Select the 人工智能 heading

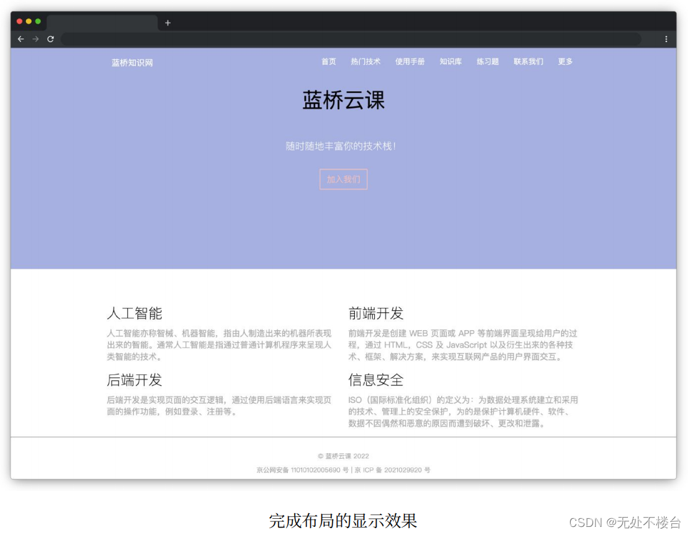[x=135, y=313]
